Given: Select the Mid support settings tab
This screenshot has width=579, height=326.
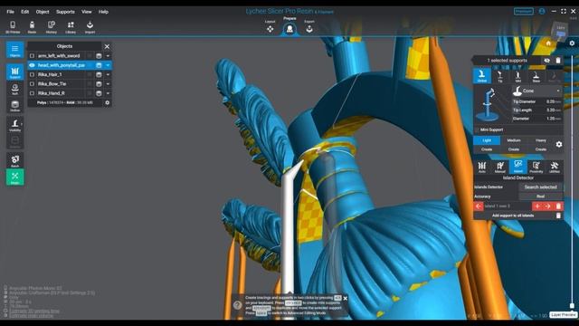Looking at the screenshot, I should coord(518,76).
